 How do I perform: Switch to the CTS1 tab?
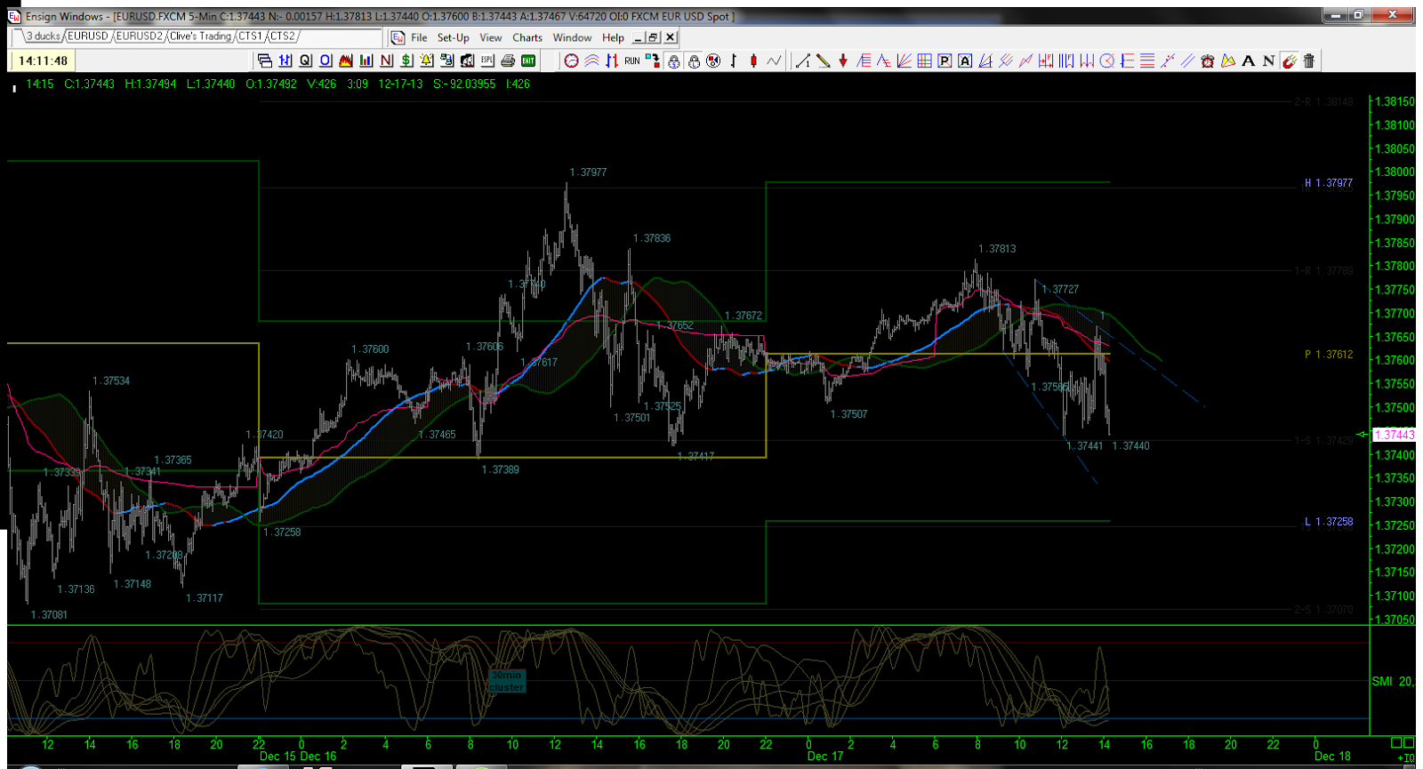click(250, 36)
